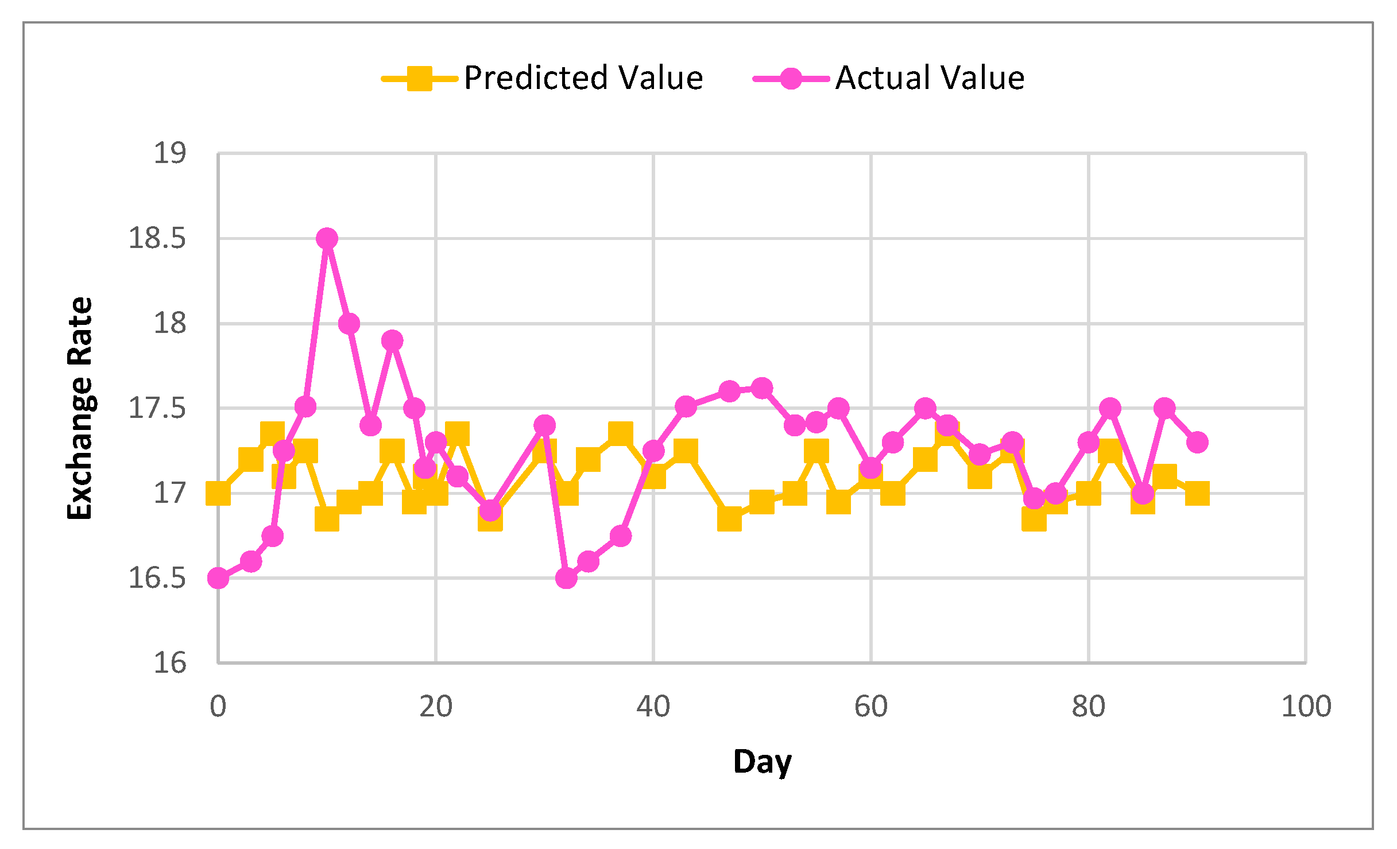
Task: Click the Actual Value low point near day 32
Action: coord(566,578)
